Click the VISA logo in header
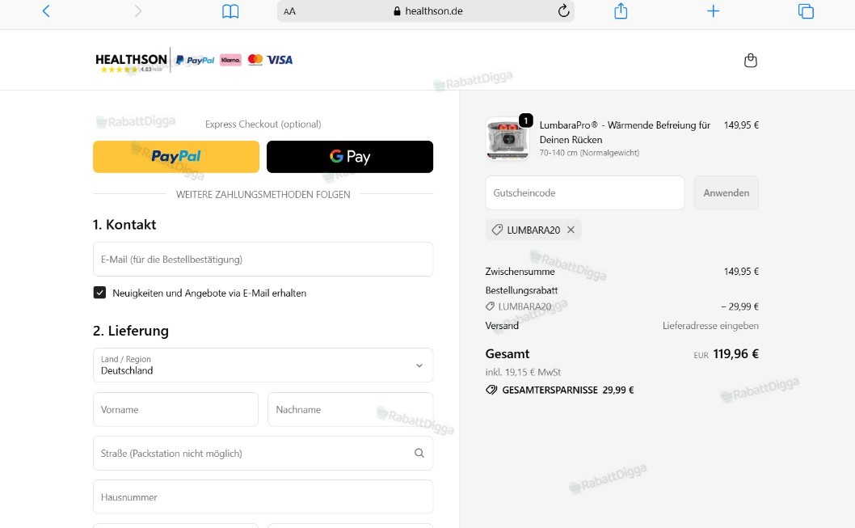The image size is (855, 528). (x=280, y=60)
